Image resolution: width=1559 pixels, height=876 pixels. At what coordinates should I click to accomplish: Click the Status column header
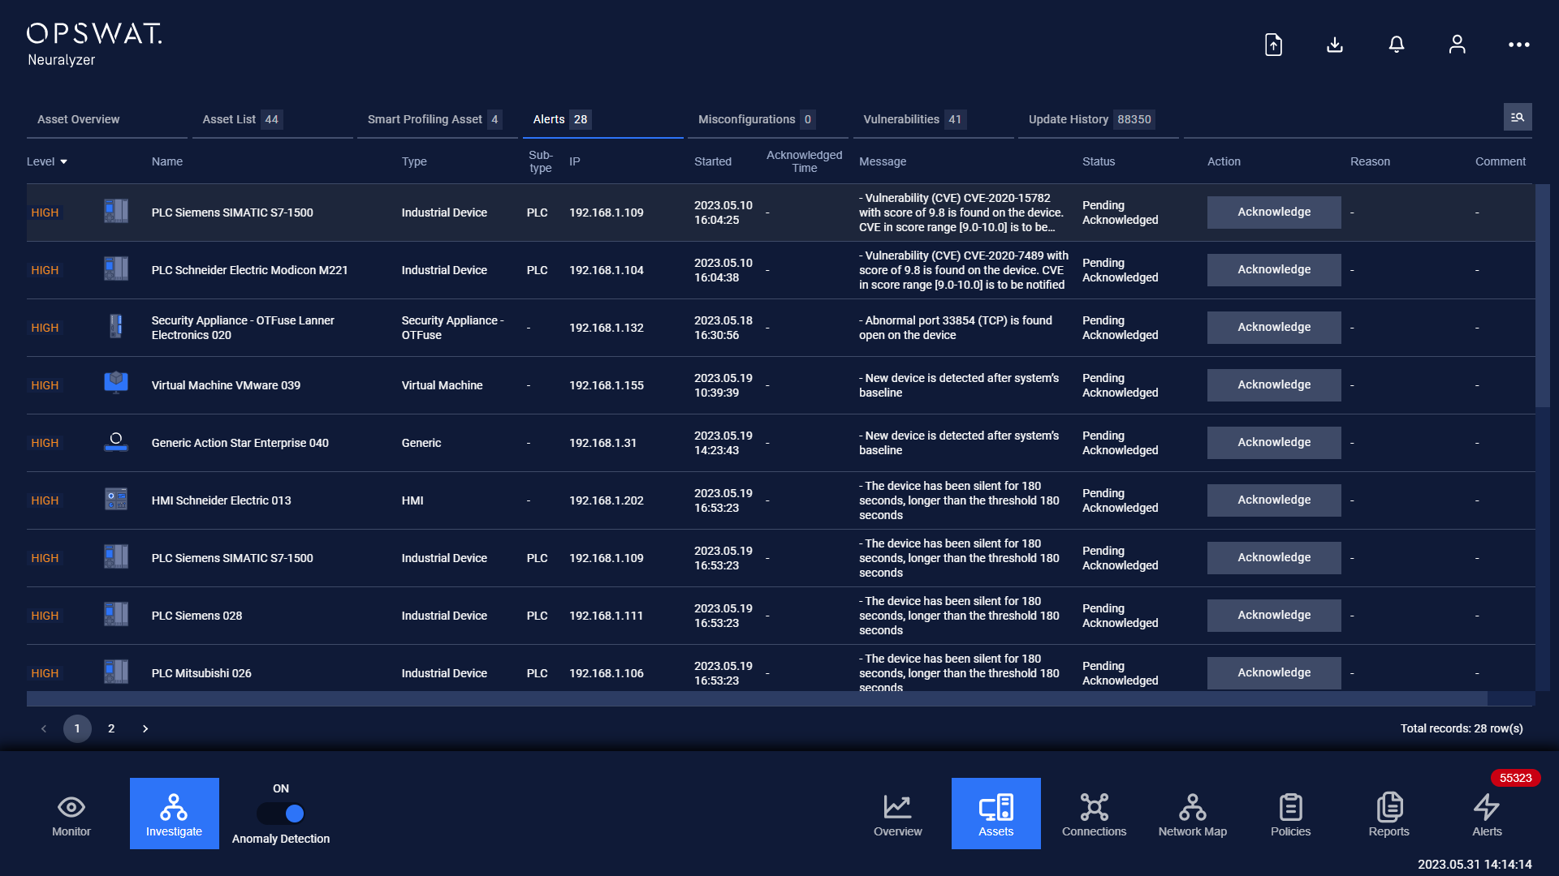1099,161
